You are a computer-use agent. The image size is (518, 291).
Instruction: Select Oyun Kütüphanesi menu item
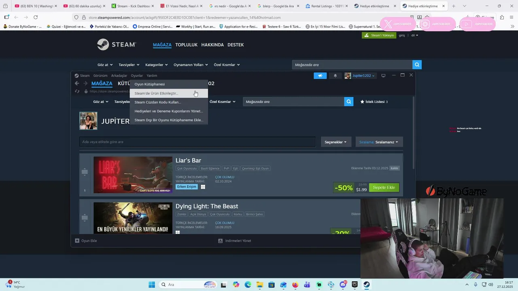point(169,84)
